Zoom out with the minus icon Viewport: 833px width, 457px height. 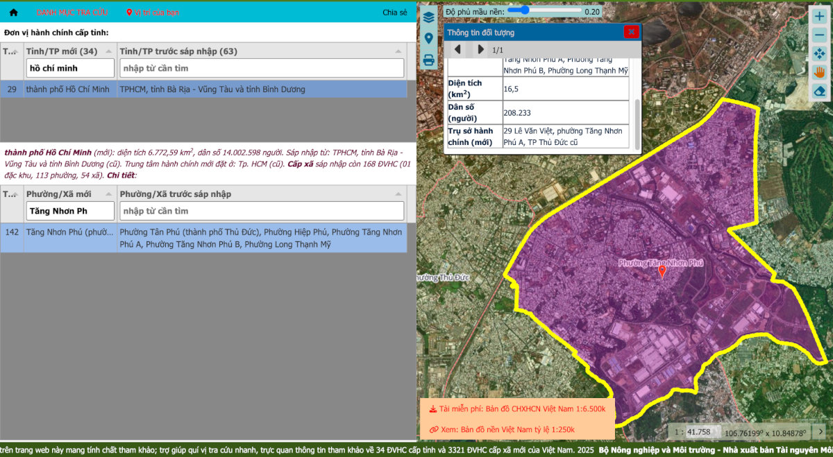click(820, 35)
